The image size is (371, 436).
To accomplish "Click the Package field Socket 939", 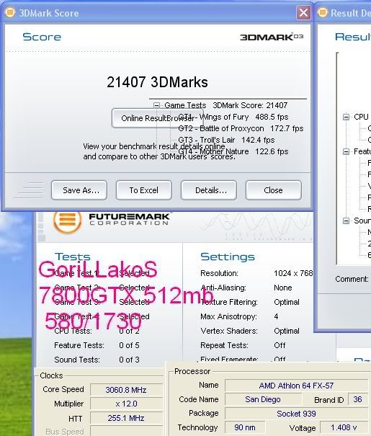I will (x=296, y=414).
